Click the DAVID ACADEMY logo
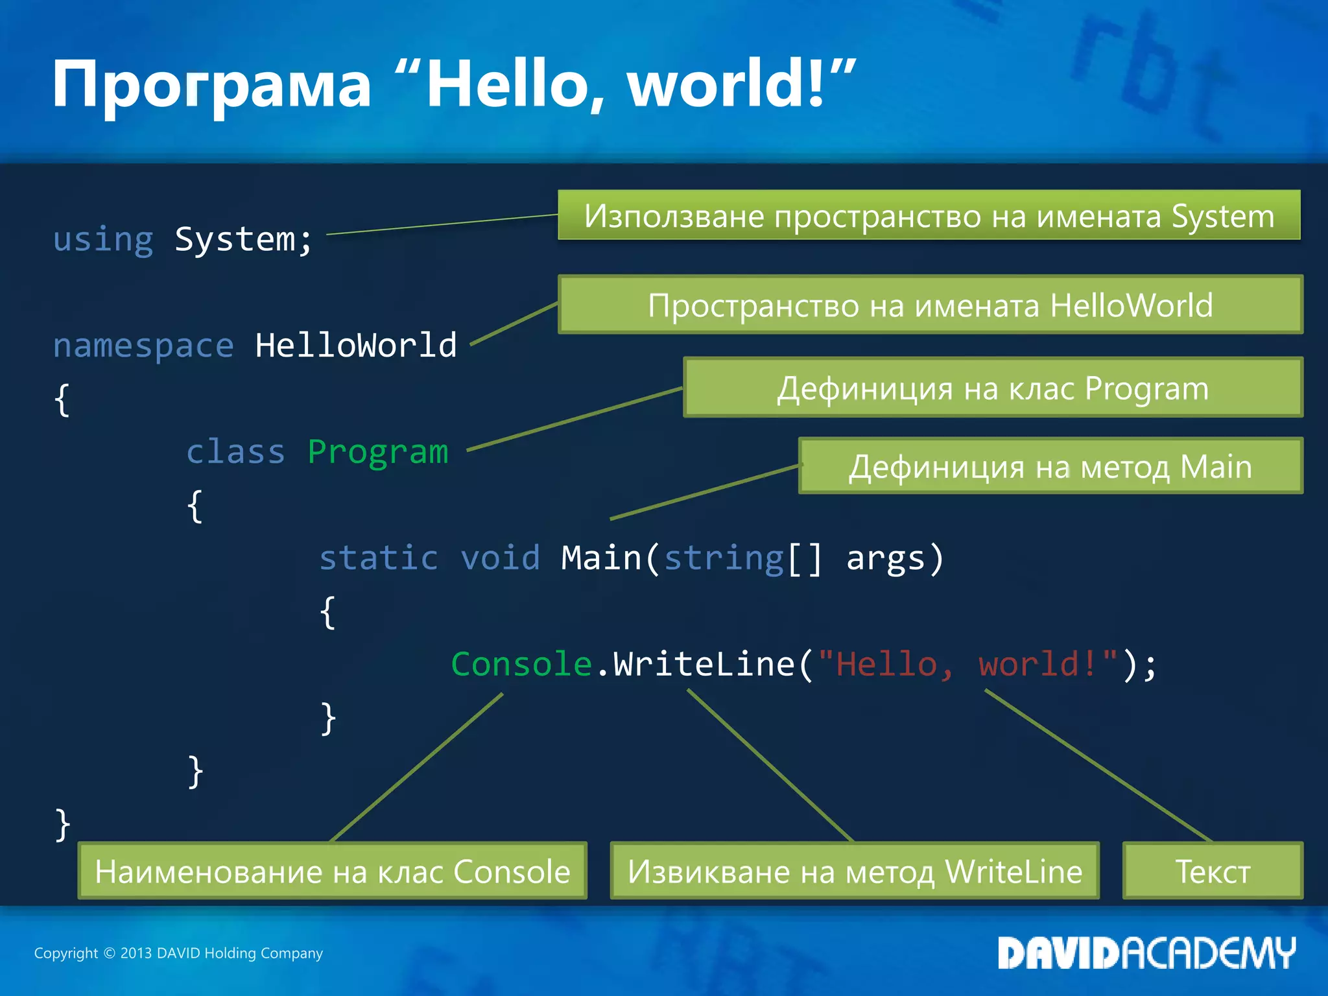1328x996 pixels. click(x=1146, y=953)
